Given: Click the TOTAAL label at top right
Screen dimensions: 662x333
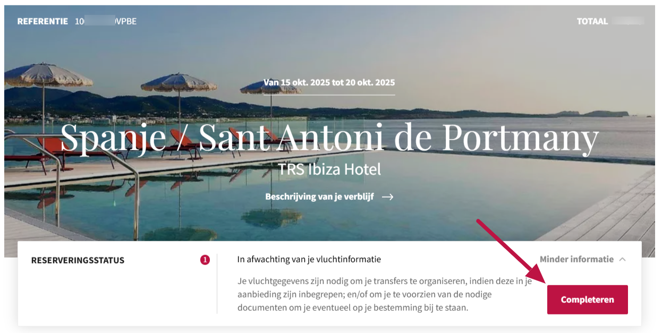Looking at the screenshot, I should tap(592, 21).
